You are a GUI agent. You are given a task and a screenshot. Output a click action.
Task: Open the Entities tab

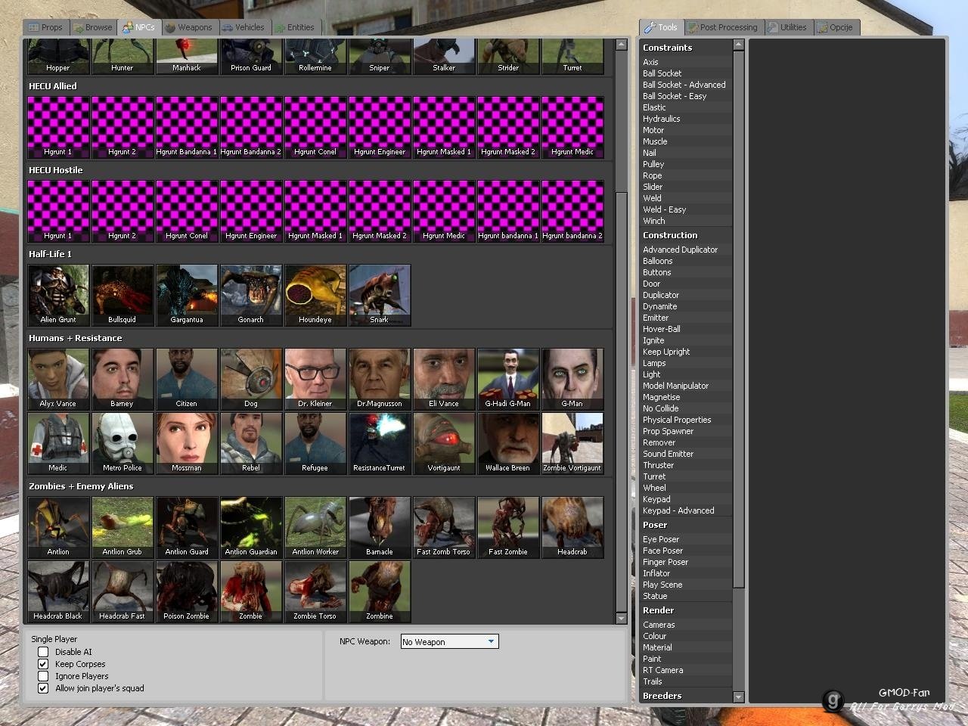point(295,27)
